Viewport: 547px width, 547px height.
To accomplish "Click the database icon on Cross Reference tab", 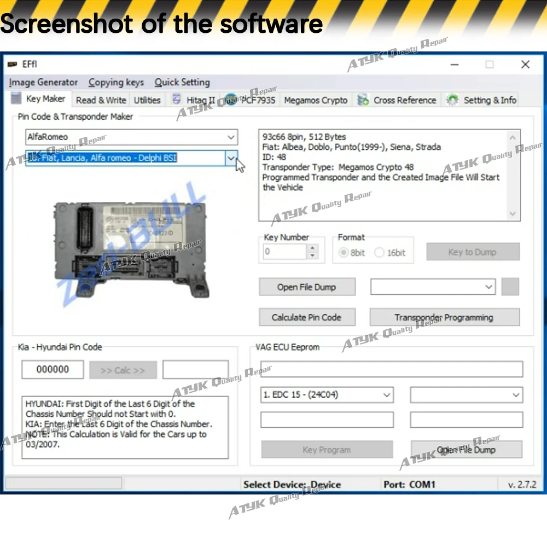I will click(363, 100).
